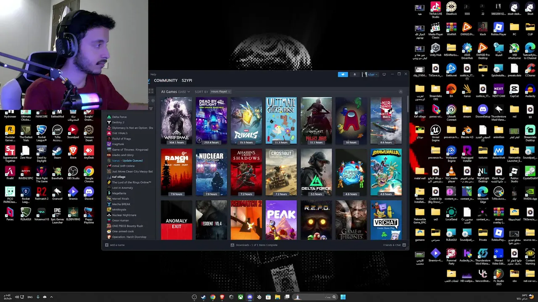Open the Hours Played sort dropdown
The height and width of the screenshot is (302, 538).
click(220, 91)
